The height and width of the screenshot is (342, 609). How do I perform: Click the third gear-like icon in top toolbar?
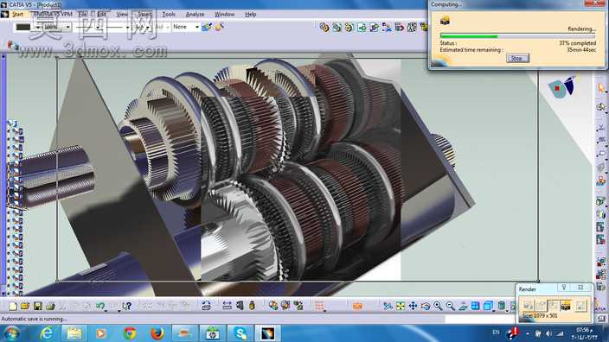point(349,27)
